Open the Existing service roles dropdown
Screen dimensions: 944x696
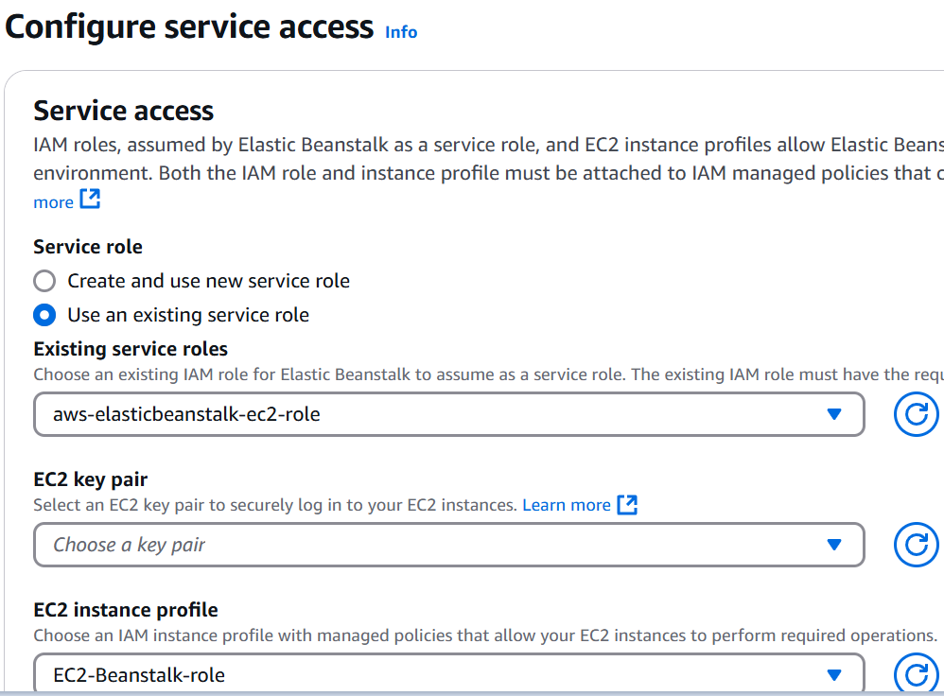point(449,414)
